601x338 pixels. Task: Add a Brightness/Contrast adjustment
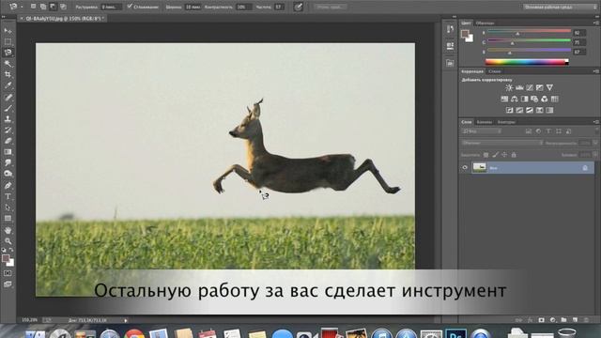click(509, 87)
